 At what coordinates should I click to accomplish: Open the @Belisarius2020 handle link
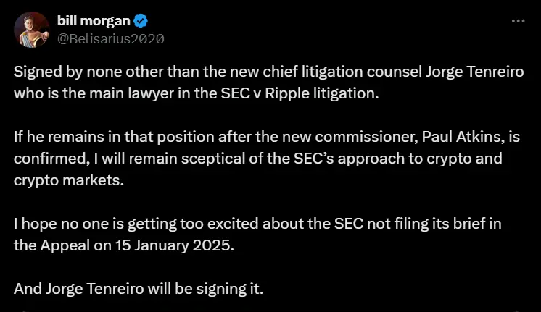[x=110, y=38]
